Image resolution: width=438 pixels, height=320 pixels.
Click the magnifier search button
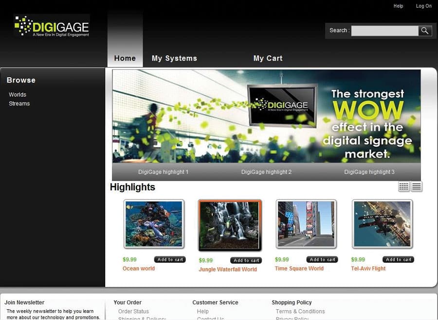[425, 31]
